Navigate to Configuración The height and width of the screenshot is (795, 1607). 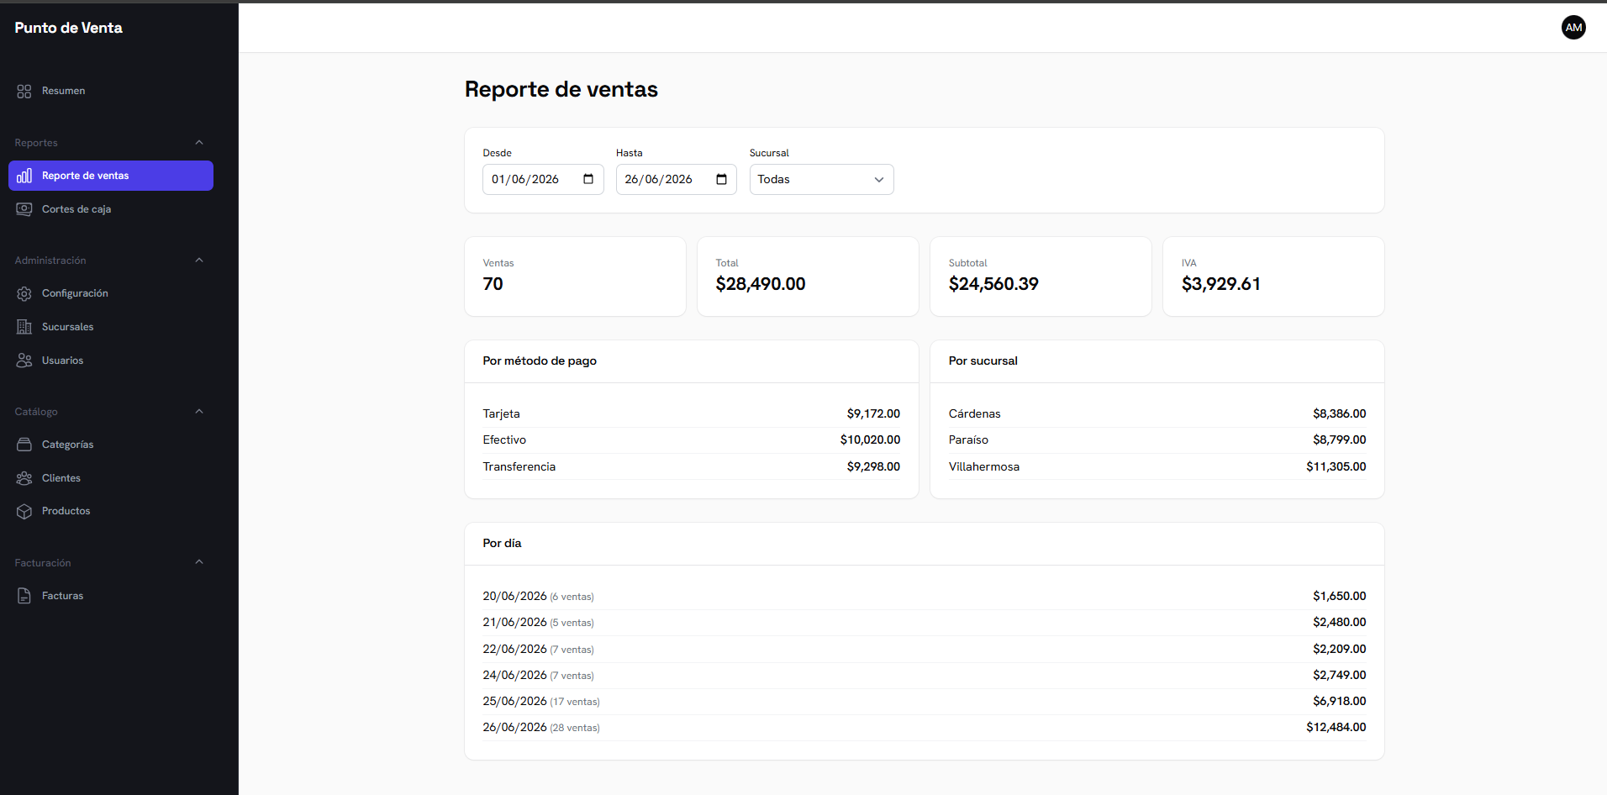tap(111, 293)
